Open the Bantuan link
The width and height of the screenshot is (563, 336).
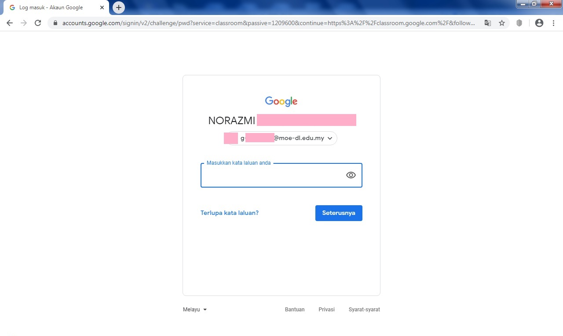(295, 310)
